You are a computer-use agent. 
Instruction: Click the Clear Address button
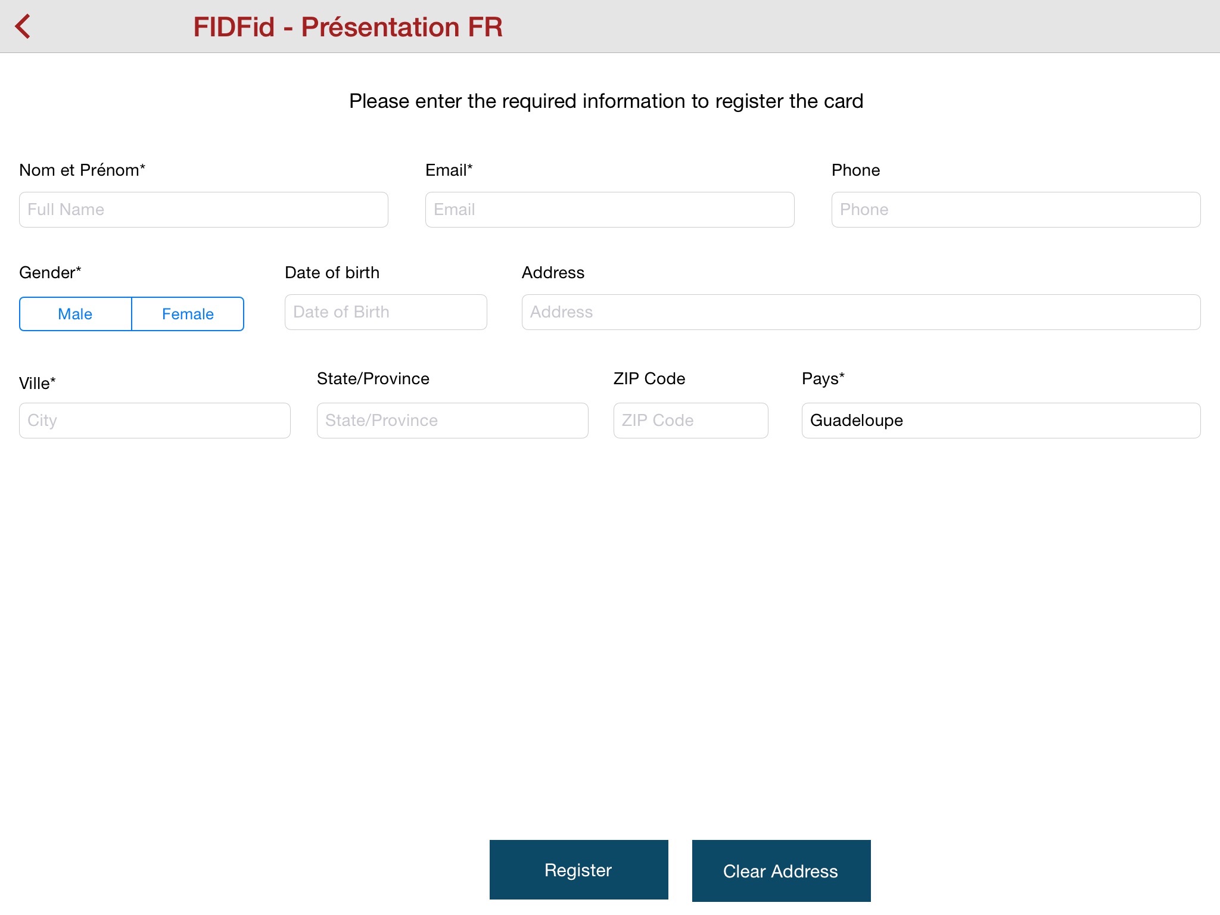[x=781, y=871]
